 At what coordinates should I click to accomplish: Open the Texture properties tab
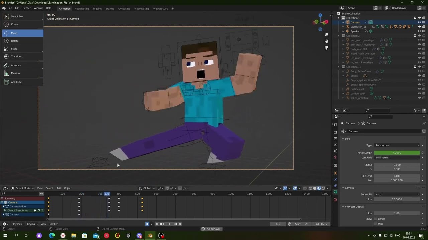[335, 200]
